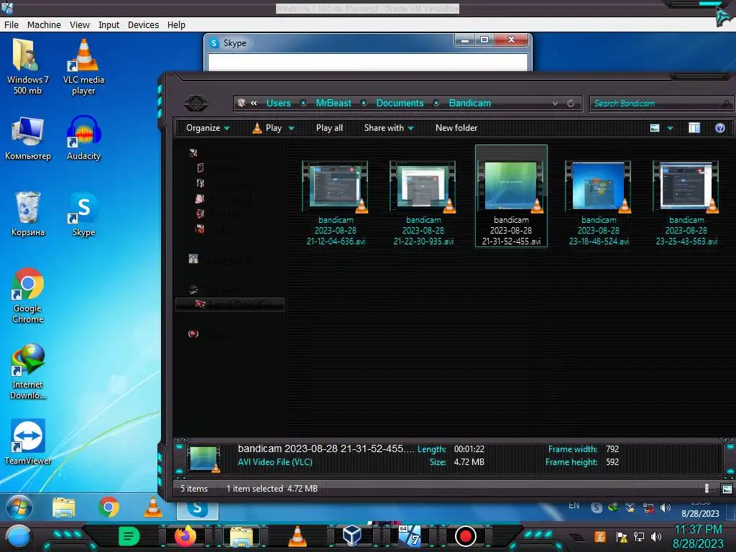
Task: Select the bandicam 21-22-30-935.avi thumbnail
Action: pyautogui.click(x=423, y=186)
